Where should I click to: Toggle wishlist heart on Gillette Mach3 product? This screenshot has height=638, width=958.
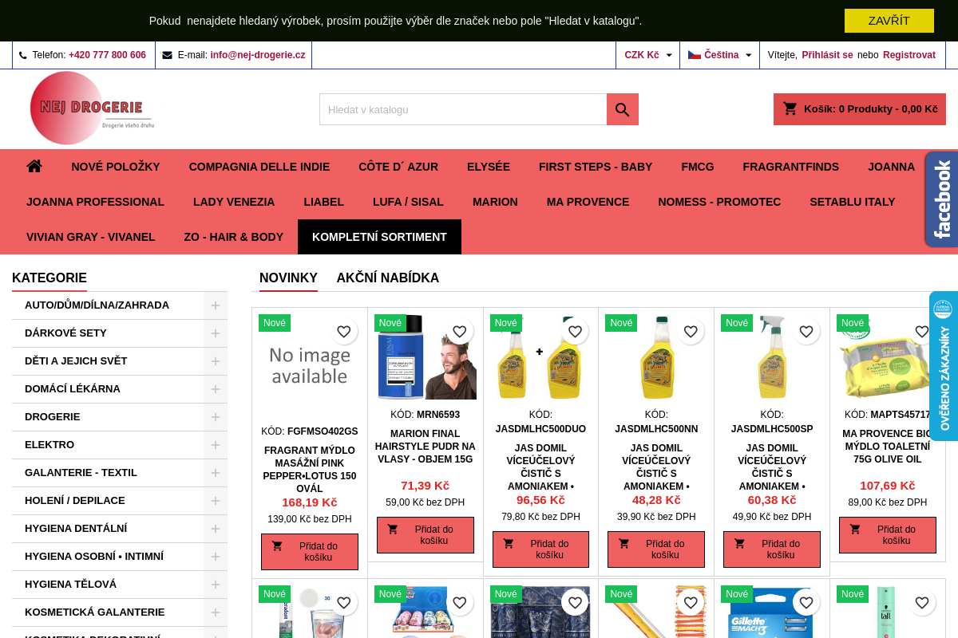coord(806,603)
